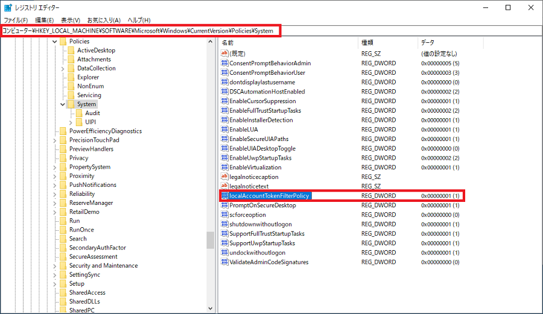543x314 pixels.
Task: Click the DWORD icon beside ValidateAdminCodeSignatures
Action: point(224,262)
